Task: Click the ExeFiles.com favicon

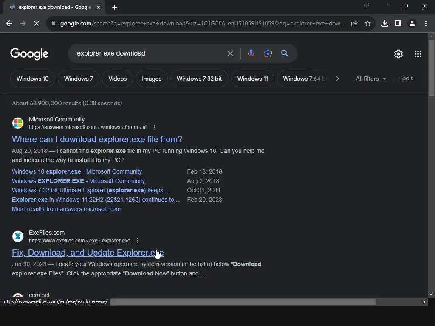Action: pyautogui.click(x=18, y=236)
